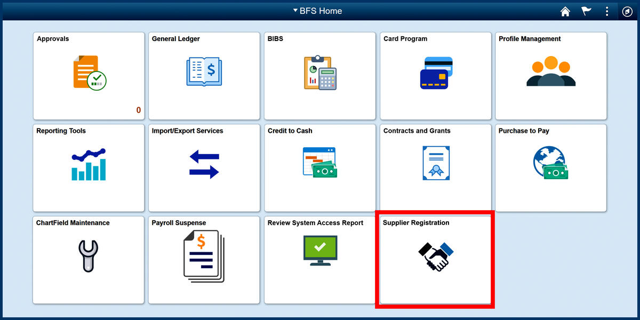Open the Approvals document-check icon

point(90,73)
